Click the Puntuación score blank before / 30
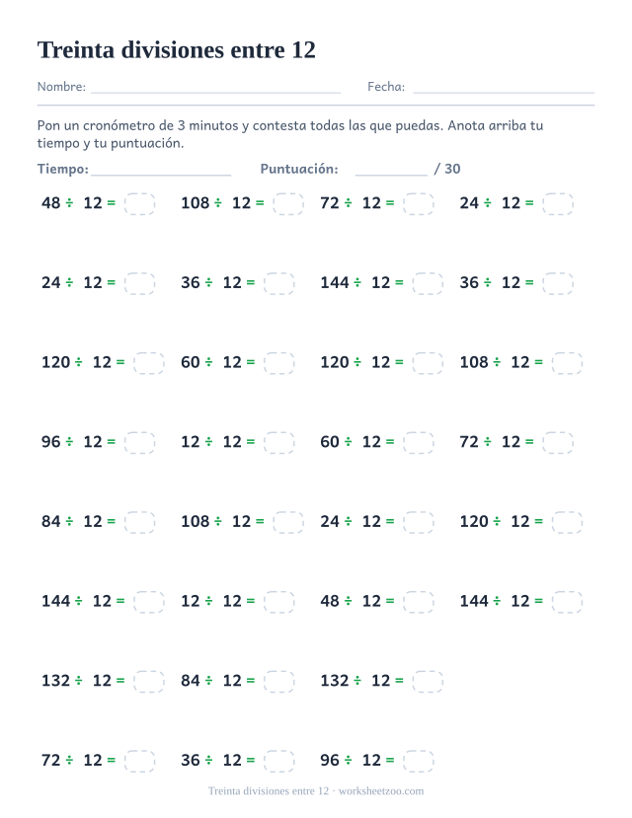Image resolution: width=632 pixels, height=818 pixels. (391, 174)
